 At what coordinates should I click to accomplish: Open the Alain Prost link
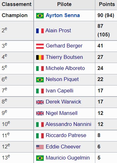(x=58, y=31)
